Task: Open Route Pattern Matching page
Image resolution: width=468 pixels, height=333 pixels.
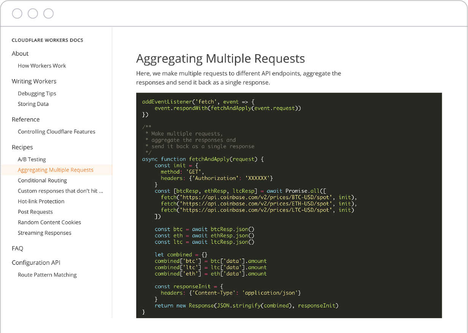Action: 47,275
